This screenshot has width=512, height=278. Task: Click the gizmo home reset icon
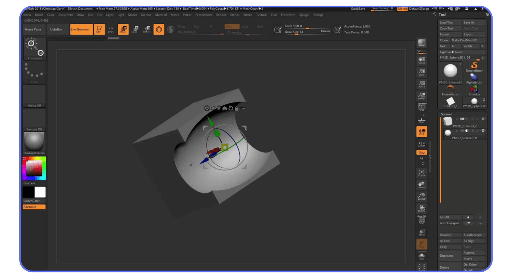[x=225, y=108]
